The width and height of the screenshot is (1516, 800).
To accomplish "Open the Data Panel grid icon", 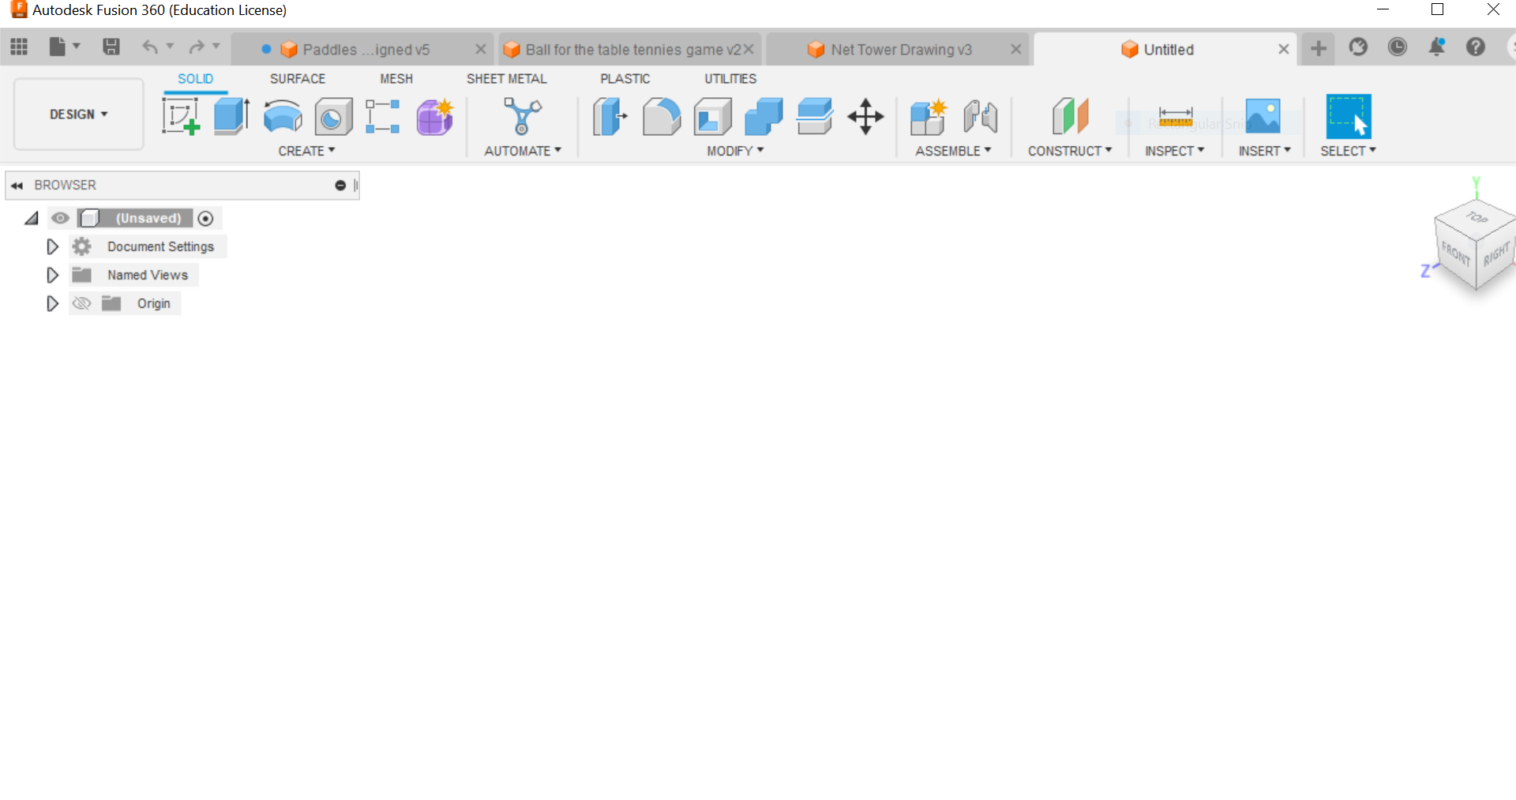I will (19, 47).
